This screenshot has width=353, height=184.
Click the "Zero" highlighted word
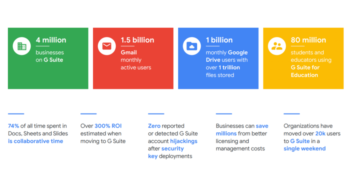[x=154, y=126]
